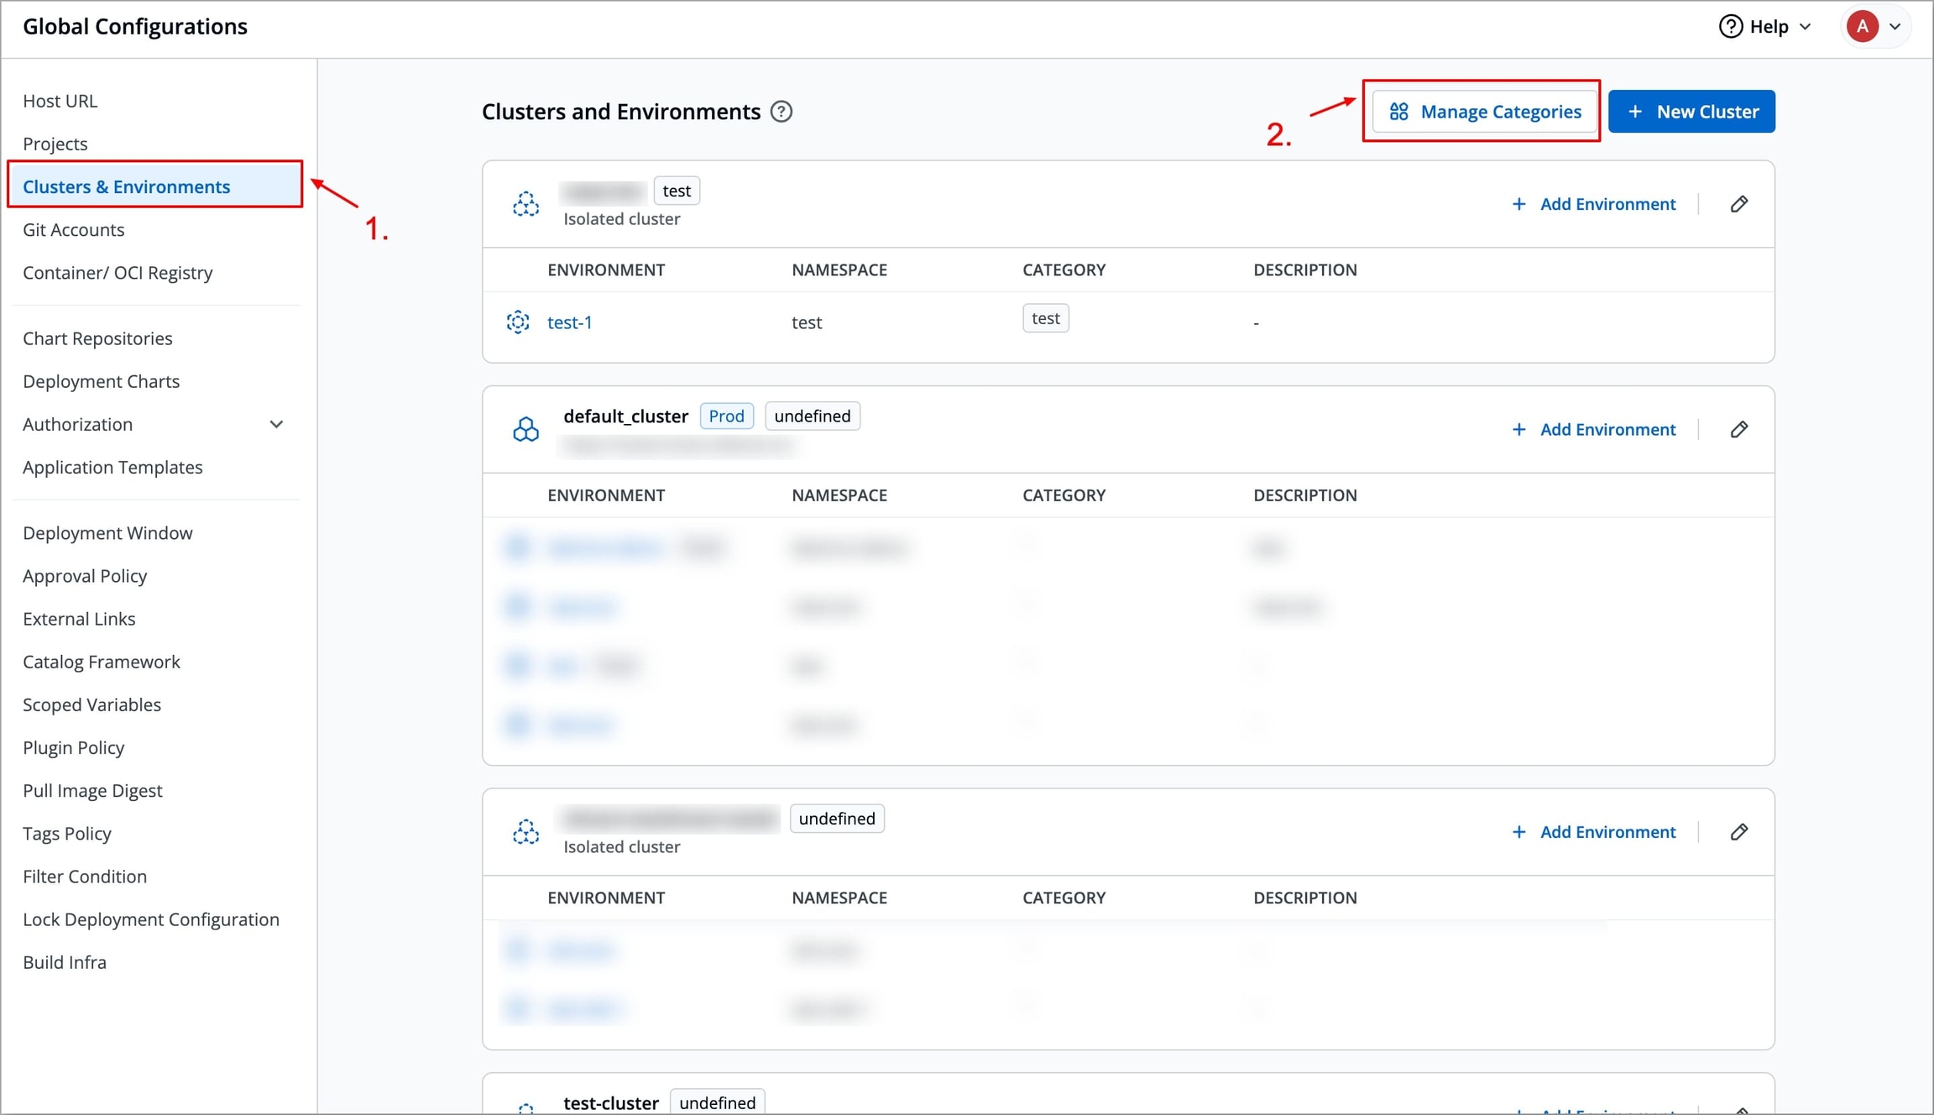
Task: Add Environment to default_cluster
Action: (1593, 430)
